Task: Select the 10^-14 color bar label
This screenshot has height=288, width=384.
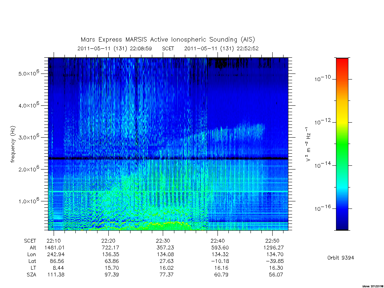Action: coord(322,165)
